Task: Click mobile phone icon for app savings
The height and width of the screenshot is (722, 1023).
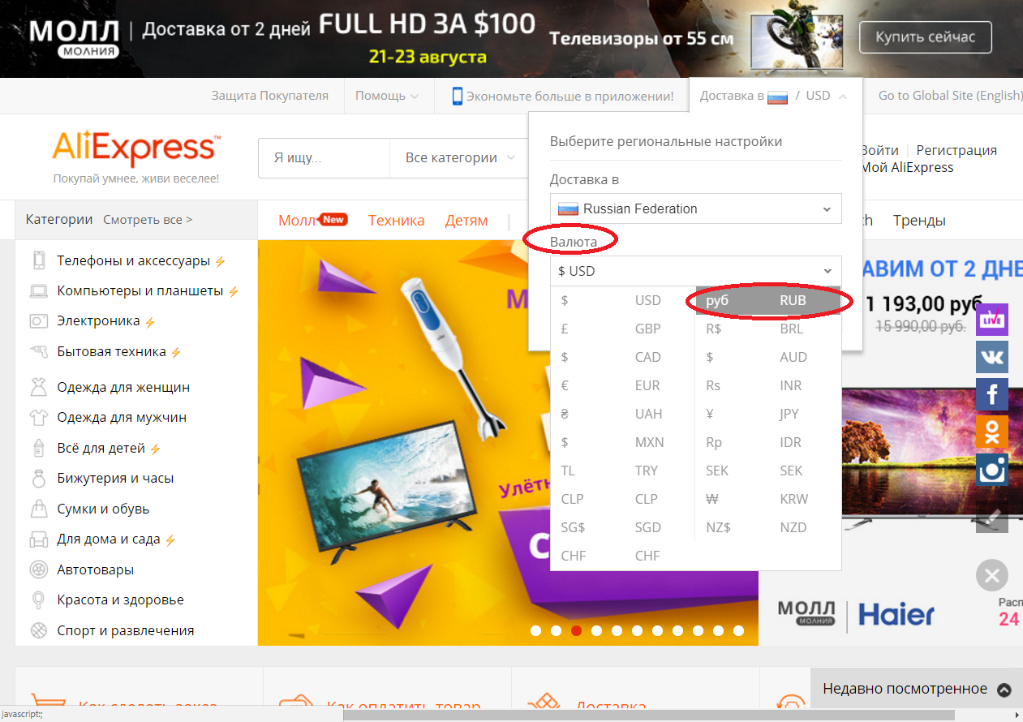Action: [457, 96]
